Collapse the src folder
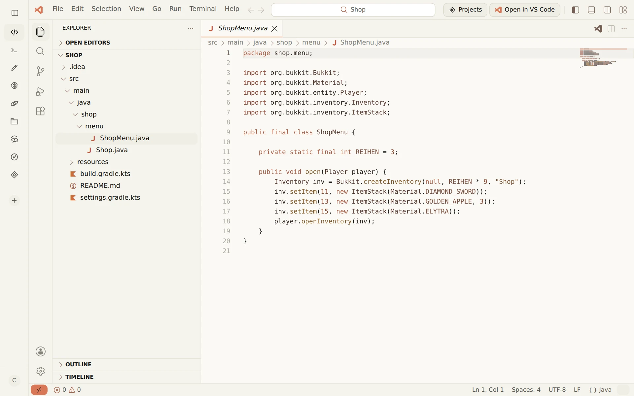The image size is (634, 396). coord(126,79)
